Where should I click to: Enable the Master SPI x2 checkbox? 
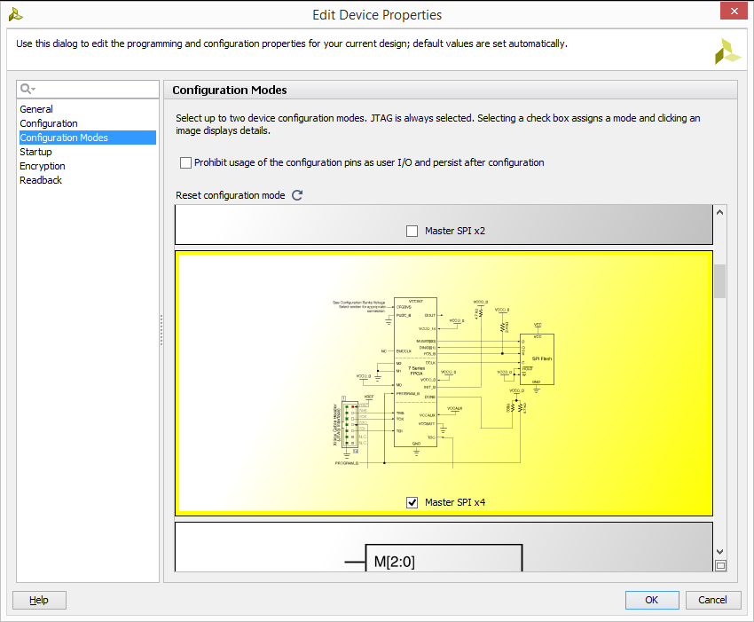pyautogui.click(x=412, y=231)
